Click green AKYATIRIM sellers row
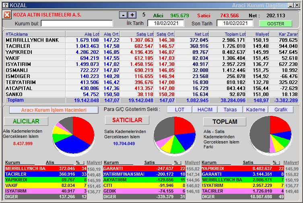 (x=144, y=180)
